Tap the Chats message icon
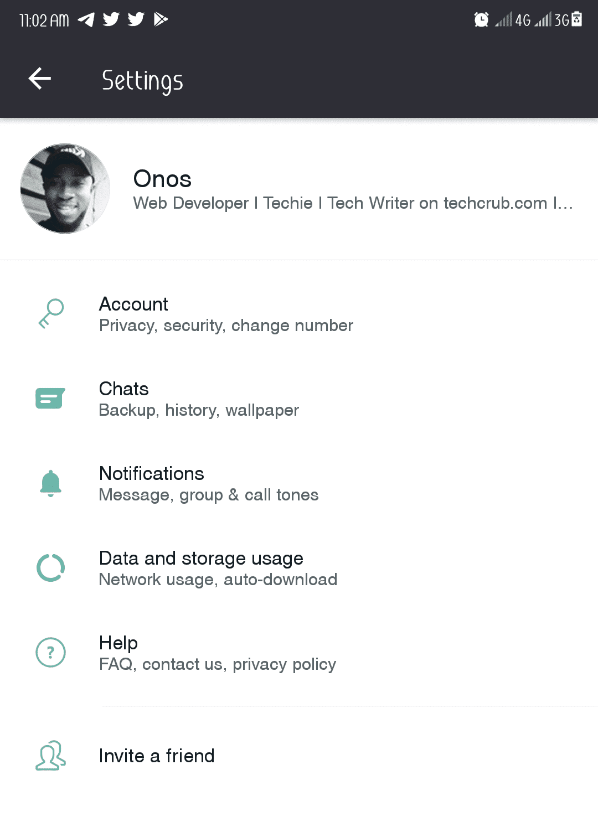 tap(50, 399)
